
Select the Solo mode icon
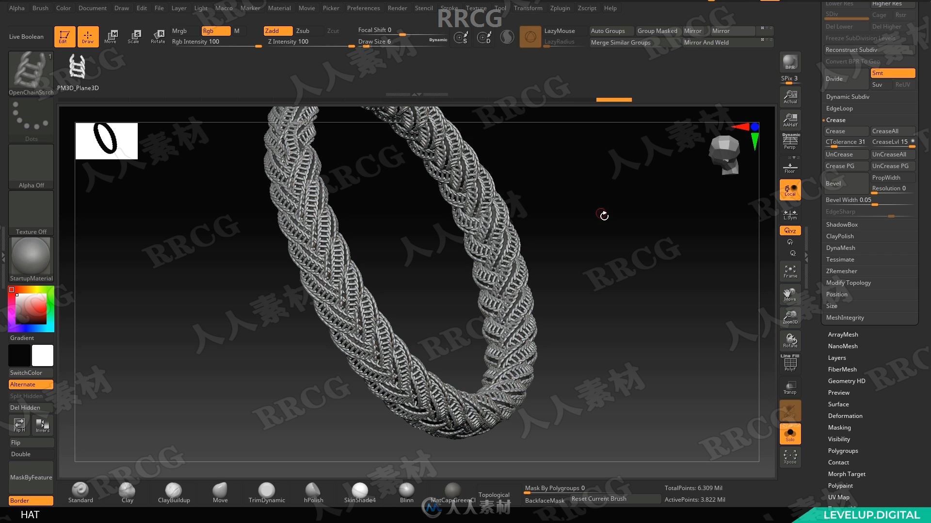790,433
